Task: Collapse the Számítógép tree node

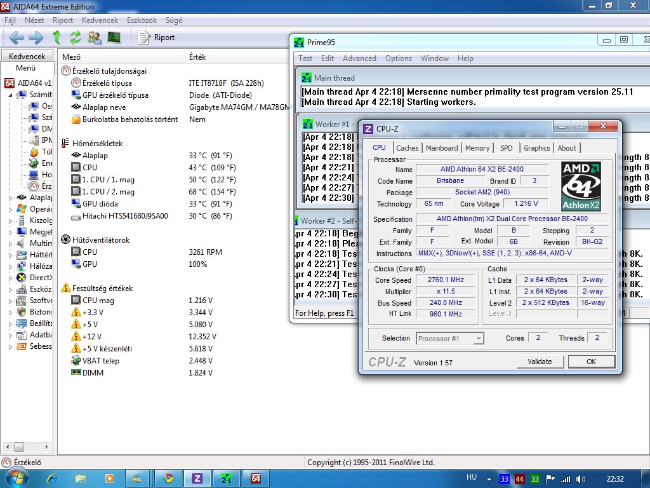Action: (x=10, y=95)
